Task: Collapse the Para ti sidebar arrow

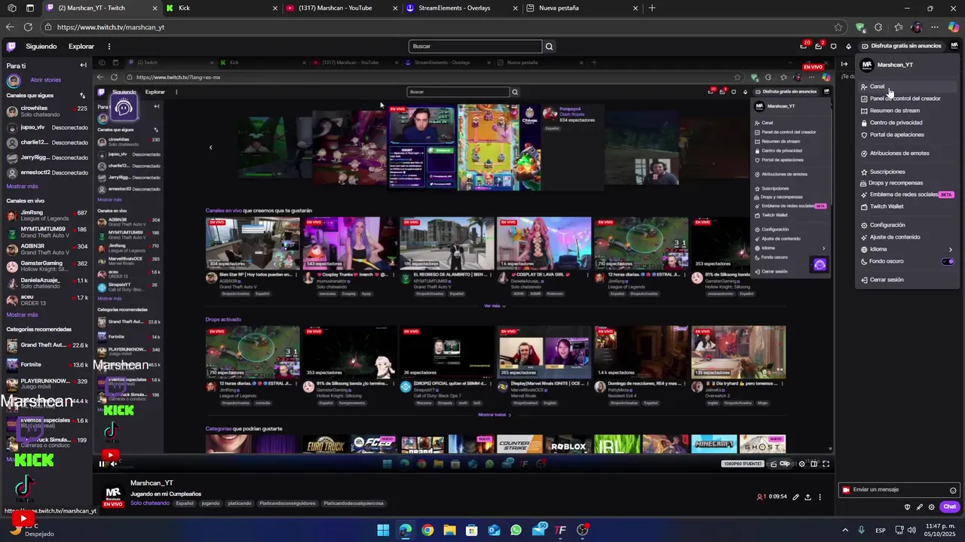Action: pyautogui.click(x=83, y=65)
